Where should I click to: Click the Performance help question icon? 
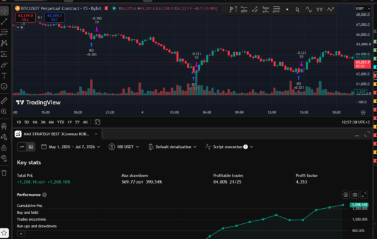45,195
